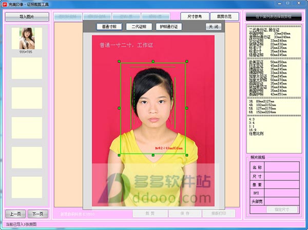Viewport: 308px width, 230px height.
Task: Show the 普通寸照 cropping example
Action: coord(109,27)
